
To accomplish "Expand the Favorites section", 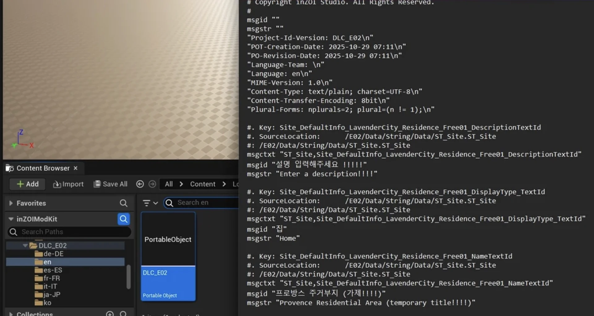I will (11, 203).
